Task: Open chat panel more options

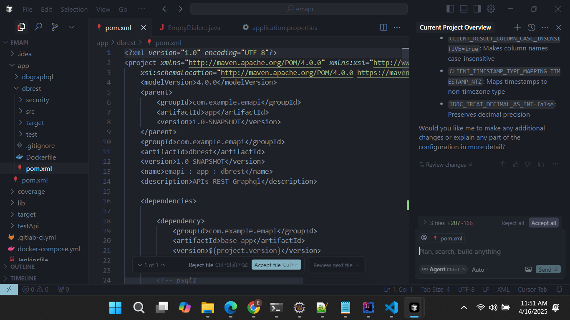Action: (545, 27)
